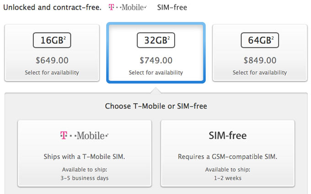The width and height of the screenshot is (311, 194).
Task: Click the SIM-free label in the header
Action: tap(172, 8)
